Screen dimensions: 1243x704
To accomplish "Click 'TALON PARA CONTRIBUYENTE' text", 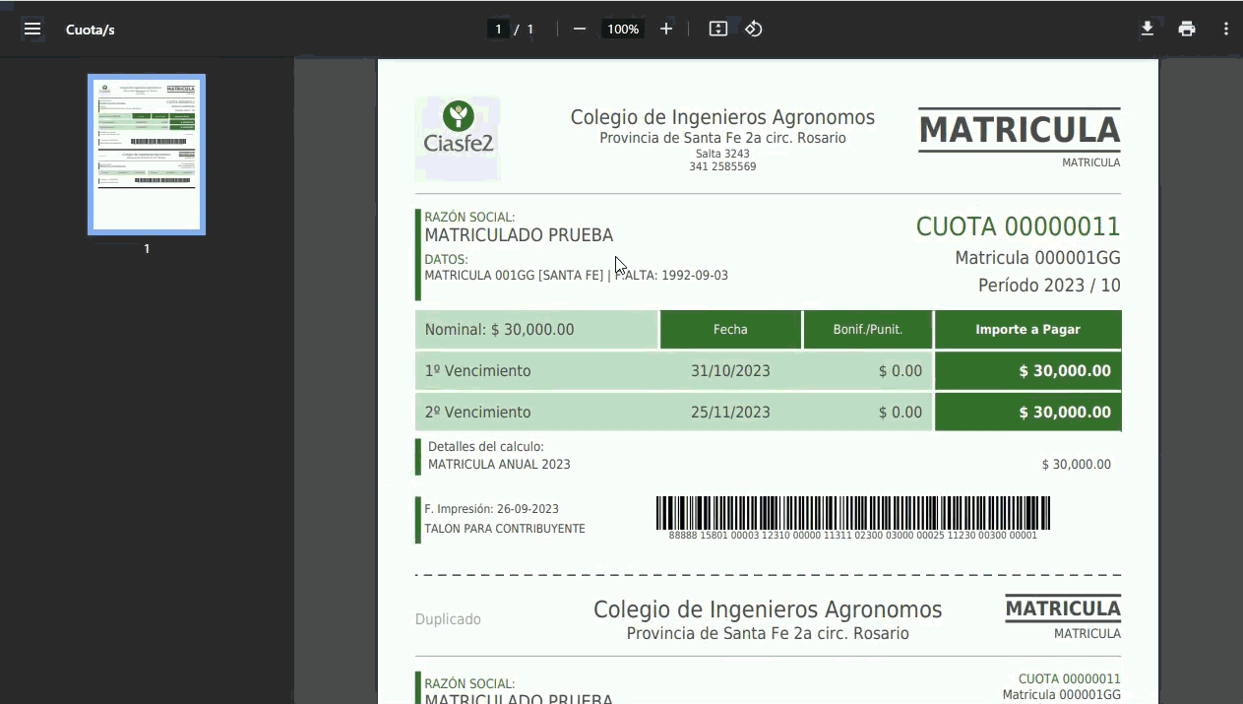I will 505,529.
